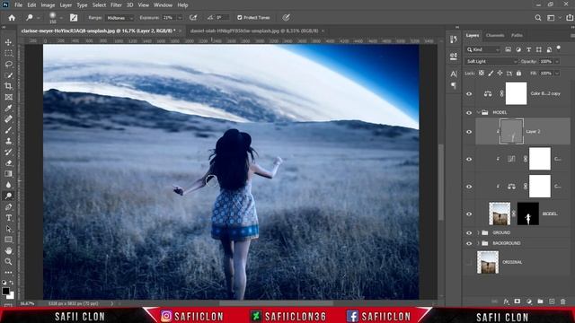
Task: Hide the MODEL group
Action: pyautogui.click(x=469, y=113)
